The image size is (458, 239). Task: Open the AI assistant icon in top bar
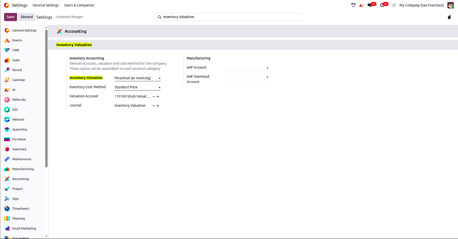pyautogui.click(x=361, y=5)
